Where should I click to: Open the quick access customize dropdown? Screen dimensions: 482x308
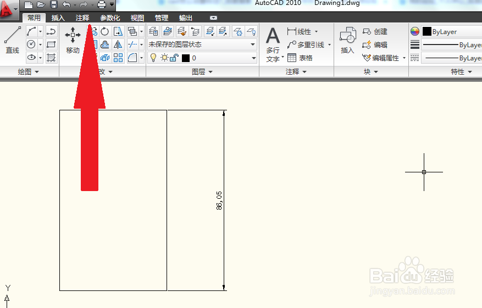pos(112,4)
